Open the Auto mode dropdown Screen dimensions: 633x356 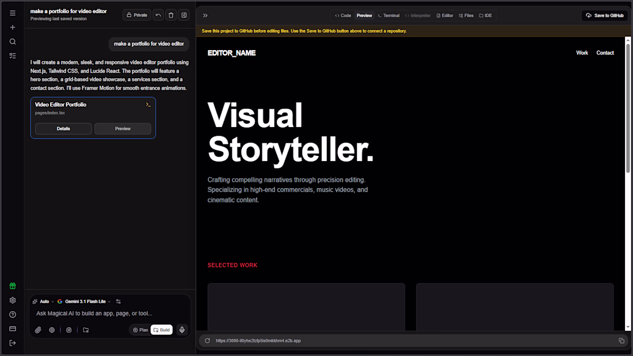[43, 301]
